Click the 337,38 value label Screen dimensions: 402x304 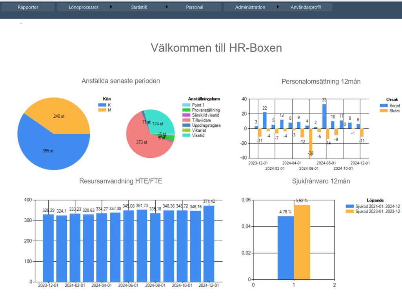pyautogui.click(x=115, y=209)
